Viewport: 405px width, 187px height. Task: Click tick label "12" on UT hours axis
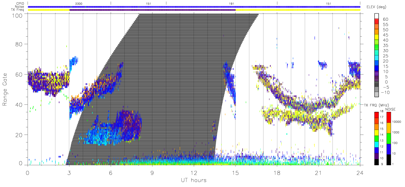194,172
